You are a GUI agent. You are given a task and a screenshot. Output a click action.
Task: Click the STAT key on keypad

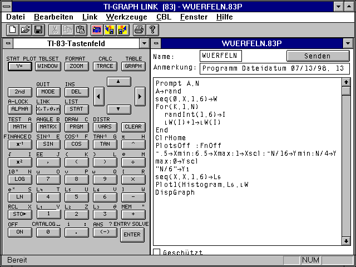[77, 109]
